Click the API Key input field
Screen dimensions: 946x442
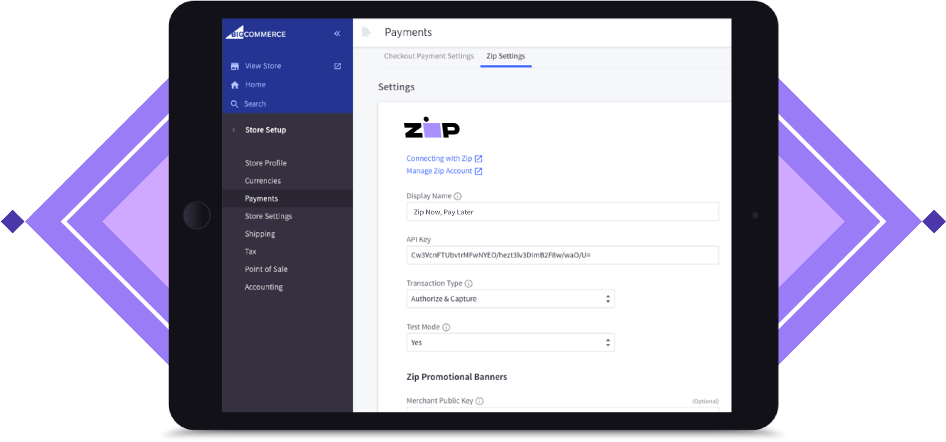[562, 255]
